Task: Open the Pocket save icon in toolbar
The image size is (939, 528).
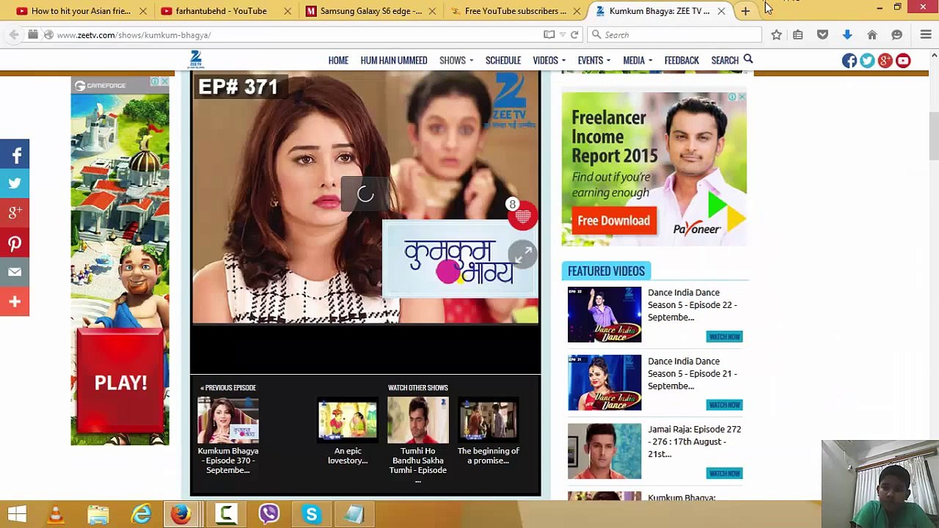Action: click(822, 34)
